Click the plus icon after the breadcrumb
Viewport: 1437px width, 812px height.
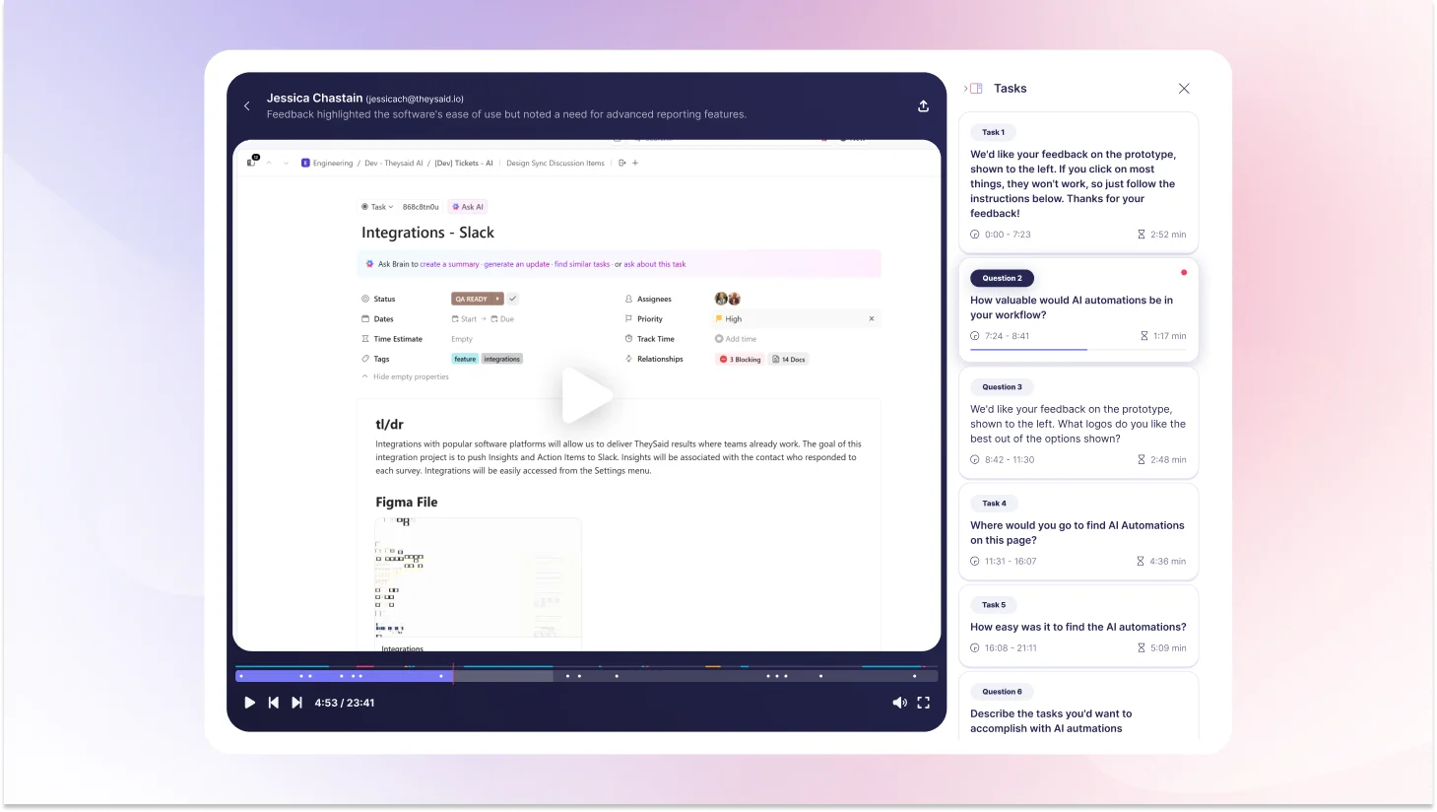[x=635, y=164]
